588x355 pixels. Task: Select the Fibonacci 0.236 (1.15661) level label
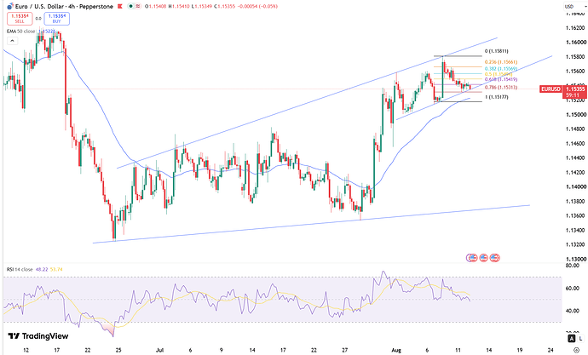point(500,62)
